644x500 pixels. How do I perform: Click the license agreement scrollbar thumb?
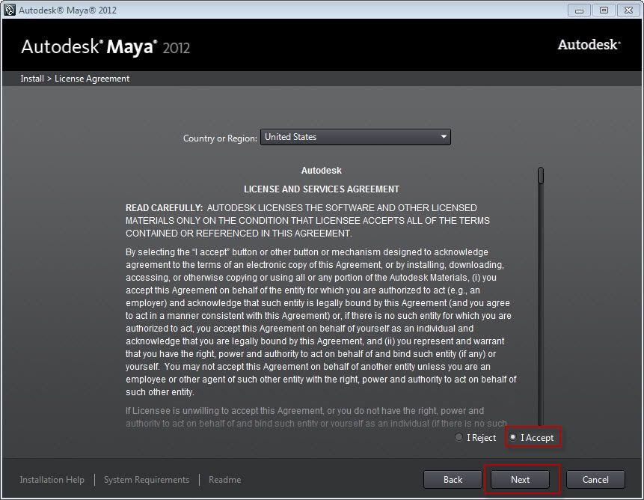pos(541,175)
